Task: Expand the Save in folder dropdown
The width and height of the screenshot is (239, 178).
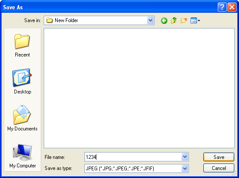Action: [150, 20]
